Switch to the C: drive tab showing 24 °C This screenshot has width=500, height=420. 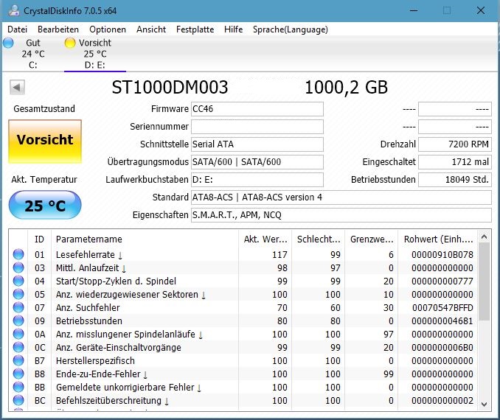(33, 54)
